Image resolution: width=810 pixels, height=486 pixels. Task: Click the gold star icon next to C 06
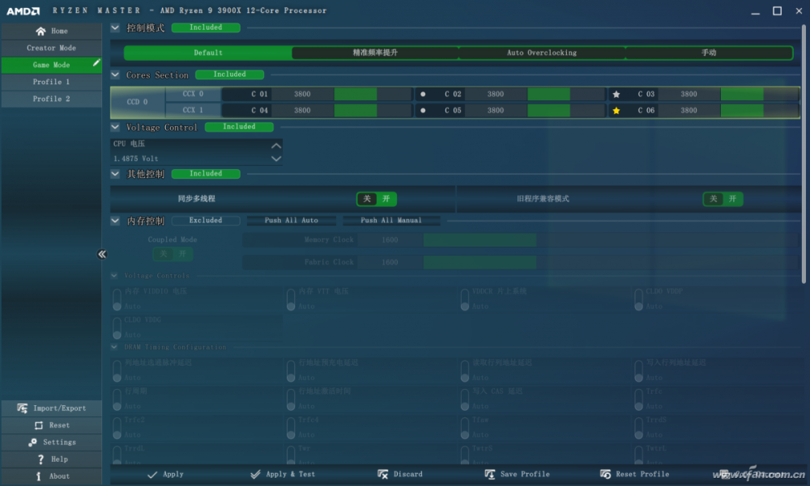click(616, 111)
